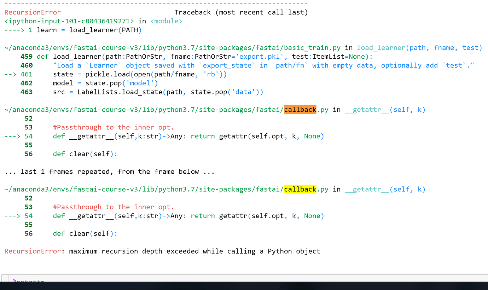Click the highlighted yellow callback search match

click(300, 189)
